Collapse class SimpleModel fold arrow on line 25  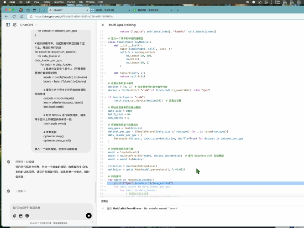tap(105, 42)
